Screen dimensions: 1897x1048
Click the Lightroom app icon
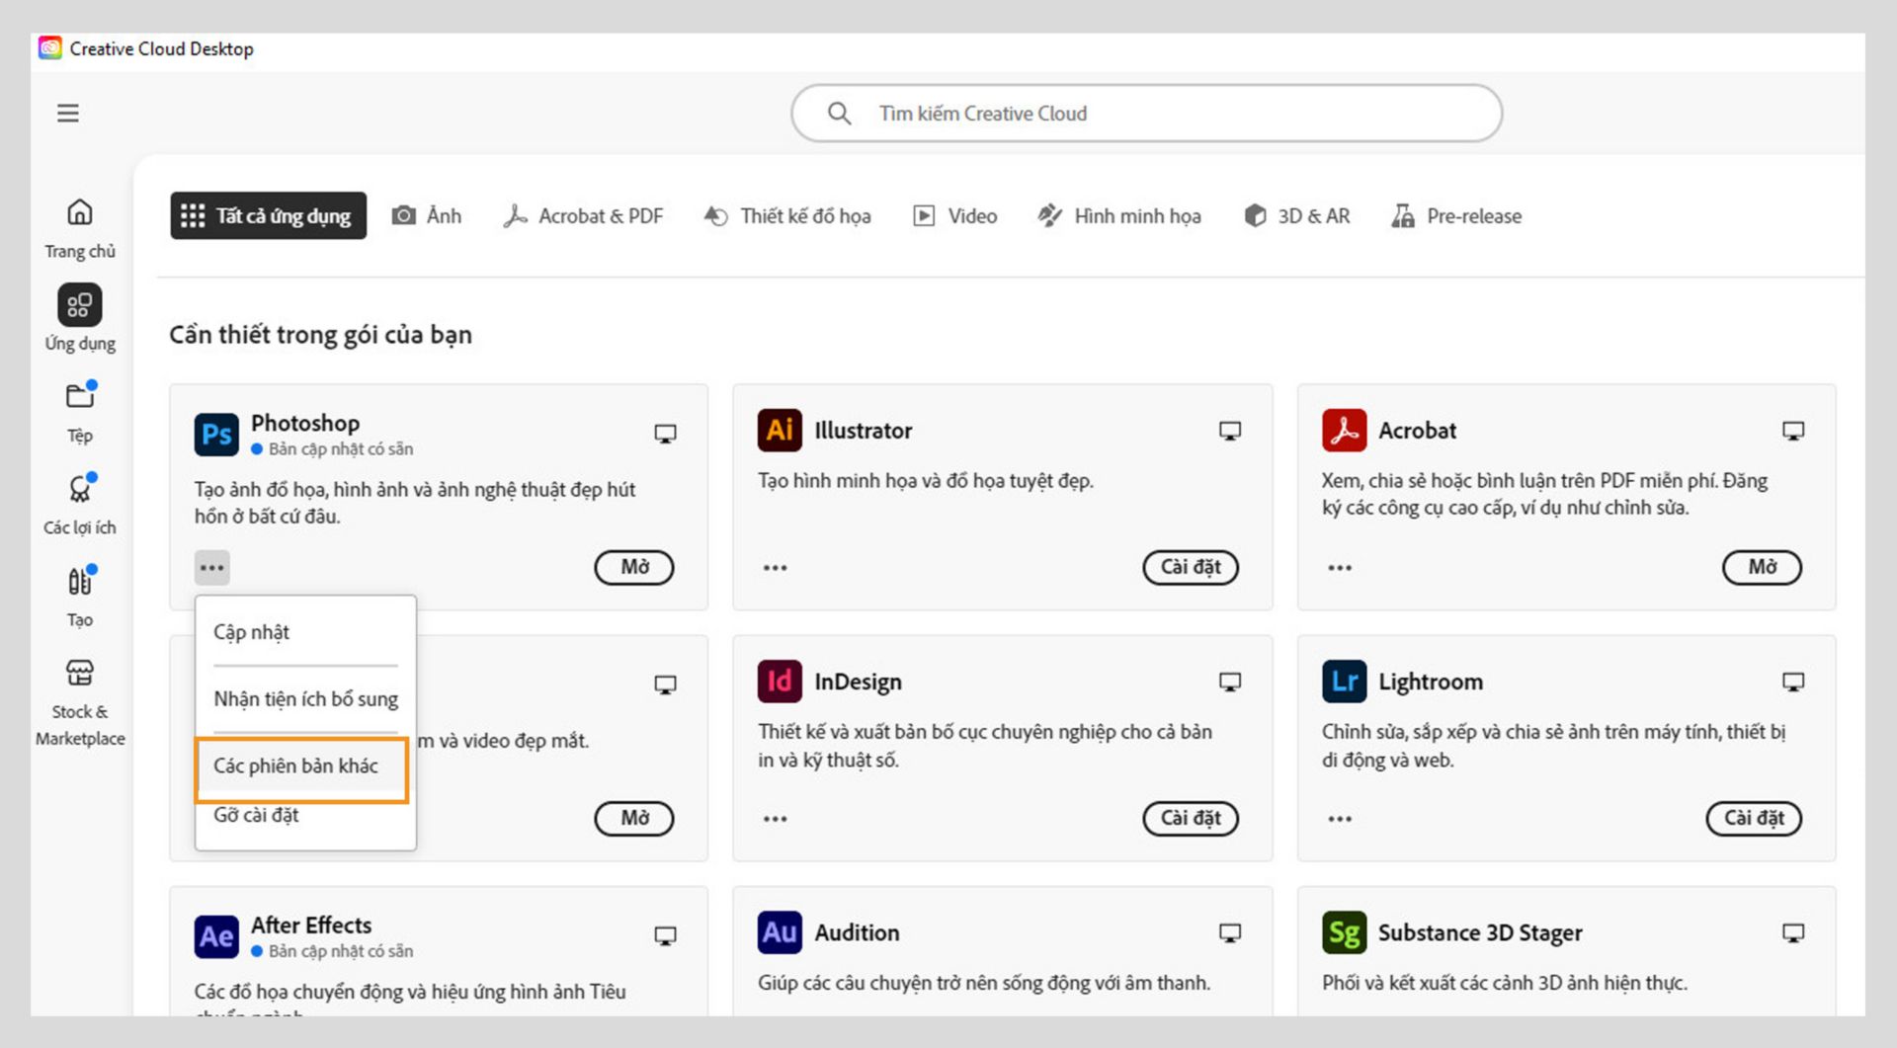pos(1344,682)
